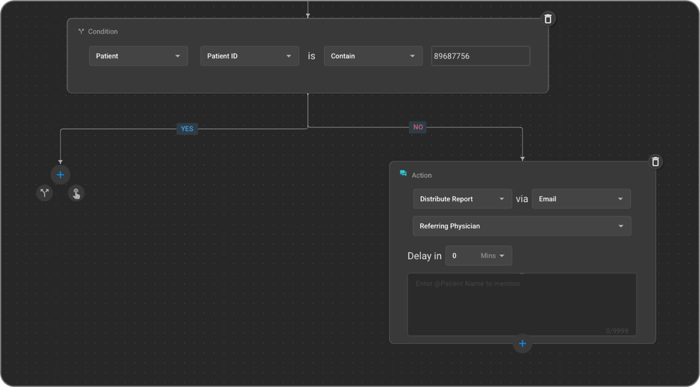Open the Mins delay unit dropdown
Viewport: 700px width, 387px height.
(x=493, y=256)
